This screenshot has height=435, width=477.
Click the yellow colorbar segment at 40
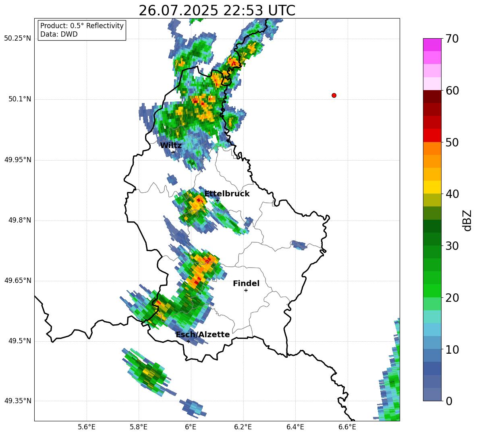click(432, 187)
